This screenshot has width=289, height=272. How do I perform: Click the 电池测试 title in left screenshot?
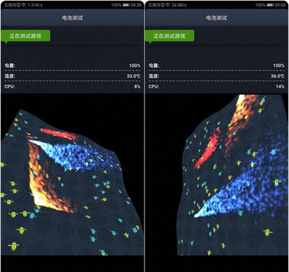(x=72, y=18)
